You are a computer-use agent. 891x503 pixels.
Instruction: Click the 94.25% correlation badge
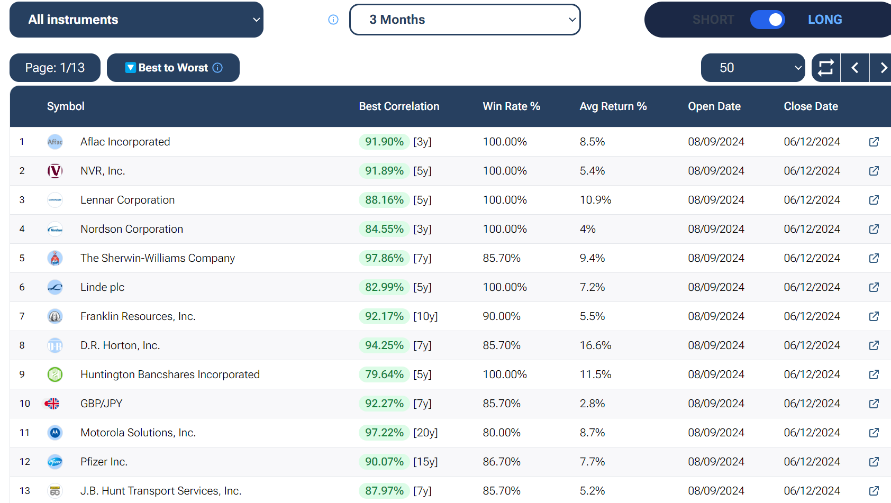click(x=384, y=345)
